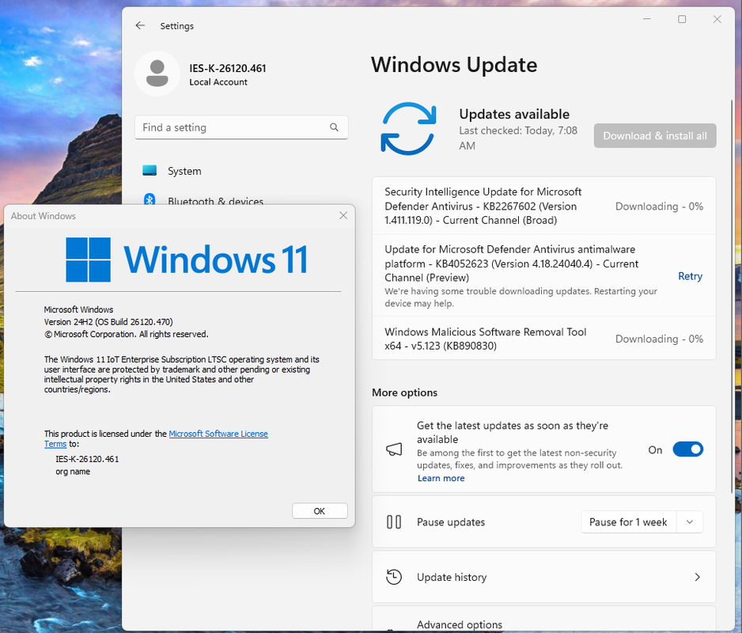The width and height of the screenshot is (742, 633).
Task: Click the user account avatar picture
Action: point(157,74)
